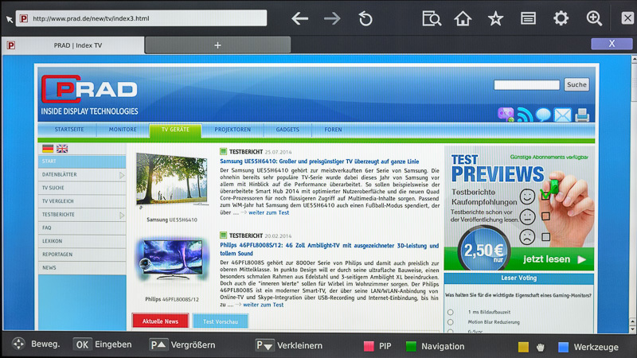Open the Projektoren navigation tab

coord(233,130)
